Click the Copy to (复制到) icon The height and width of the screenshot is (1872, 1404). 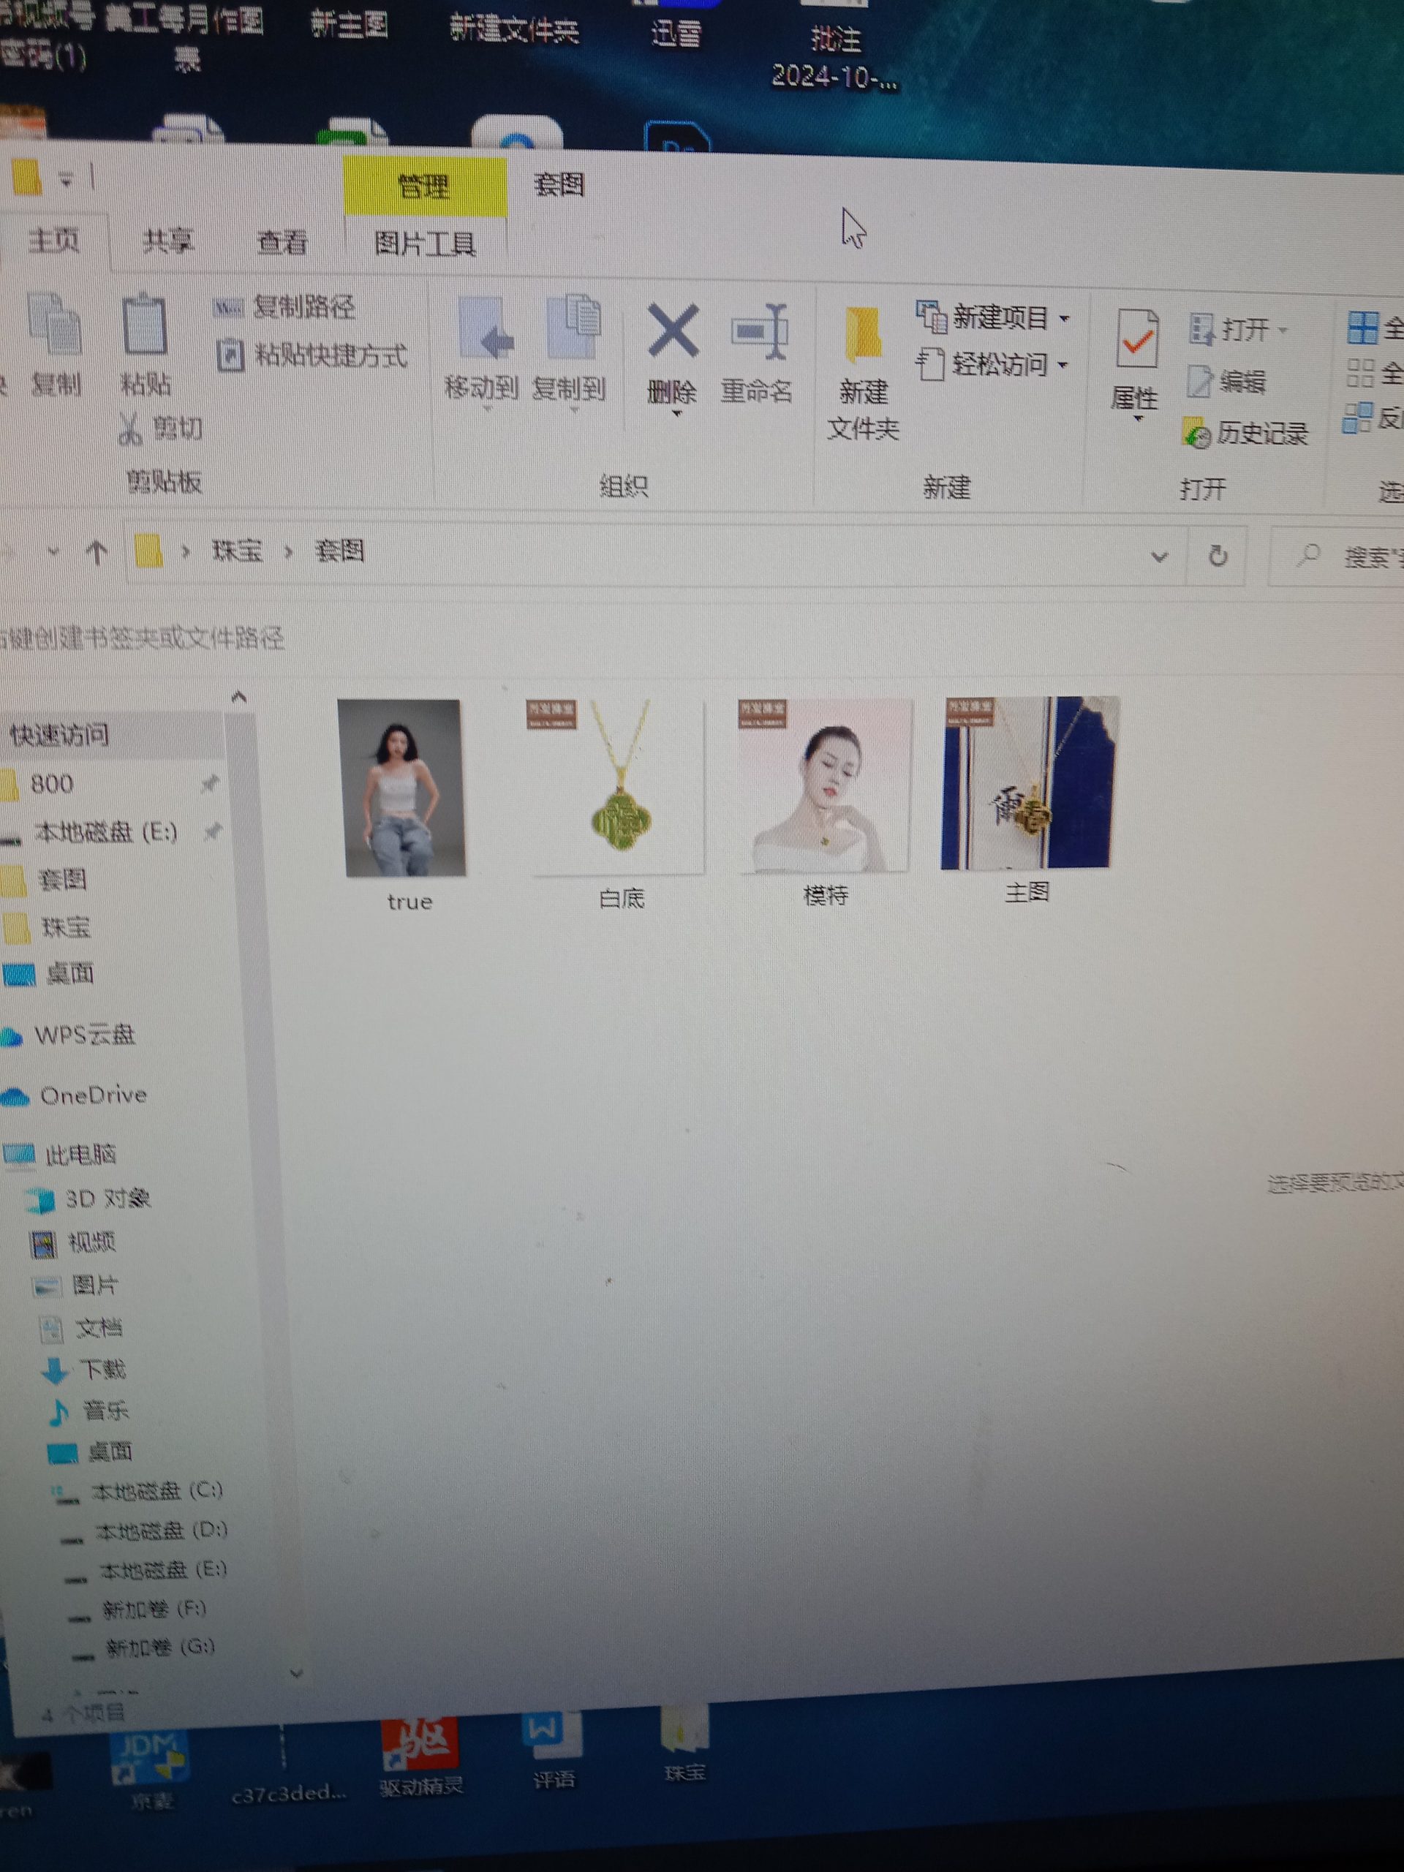572,330
